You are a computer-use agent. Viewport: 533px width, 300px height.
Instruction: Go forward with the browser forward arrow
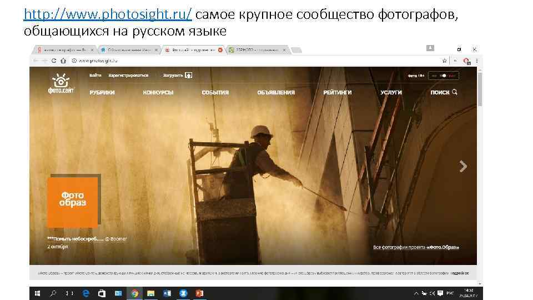[x=44, y=61]
